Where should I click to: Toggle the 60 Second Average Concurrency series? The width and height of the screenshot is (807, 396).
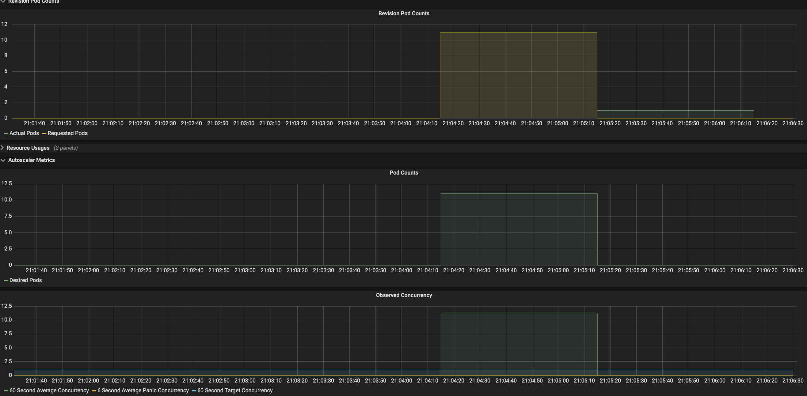(49, 390)
